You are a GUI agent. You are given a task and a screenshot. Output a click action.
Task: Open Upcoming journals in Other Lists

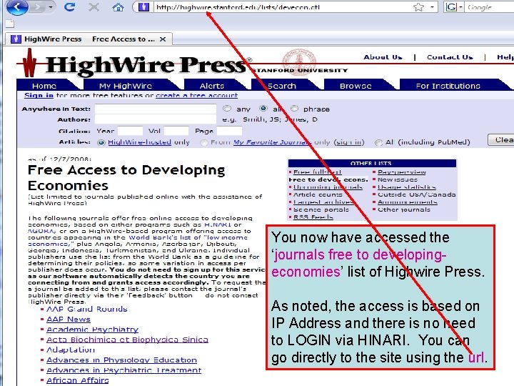pos(328,187)
